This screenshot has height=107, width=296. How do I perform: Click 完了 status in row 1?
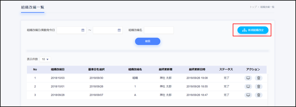(x=226, y=78)
